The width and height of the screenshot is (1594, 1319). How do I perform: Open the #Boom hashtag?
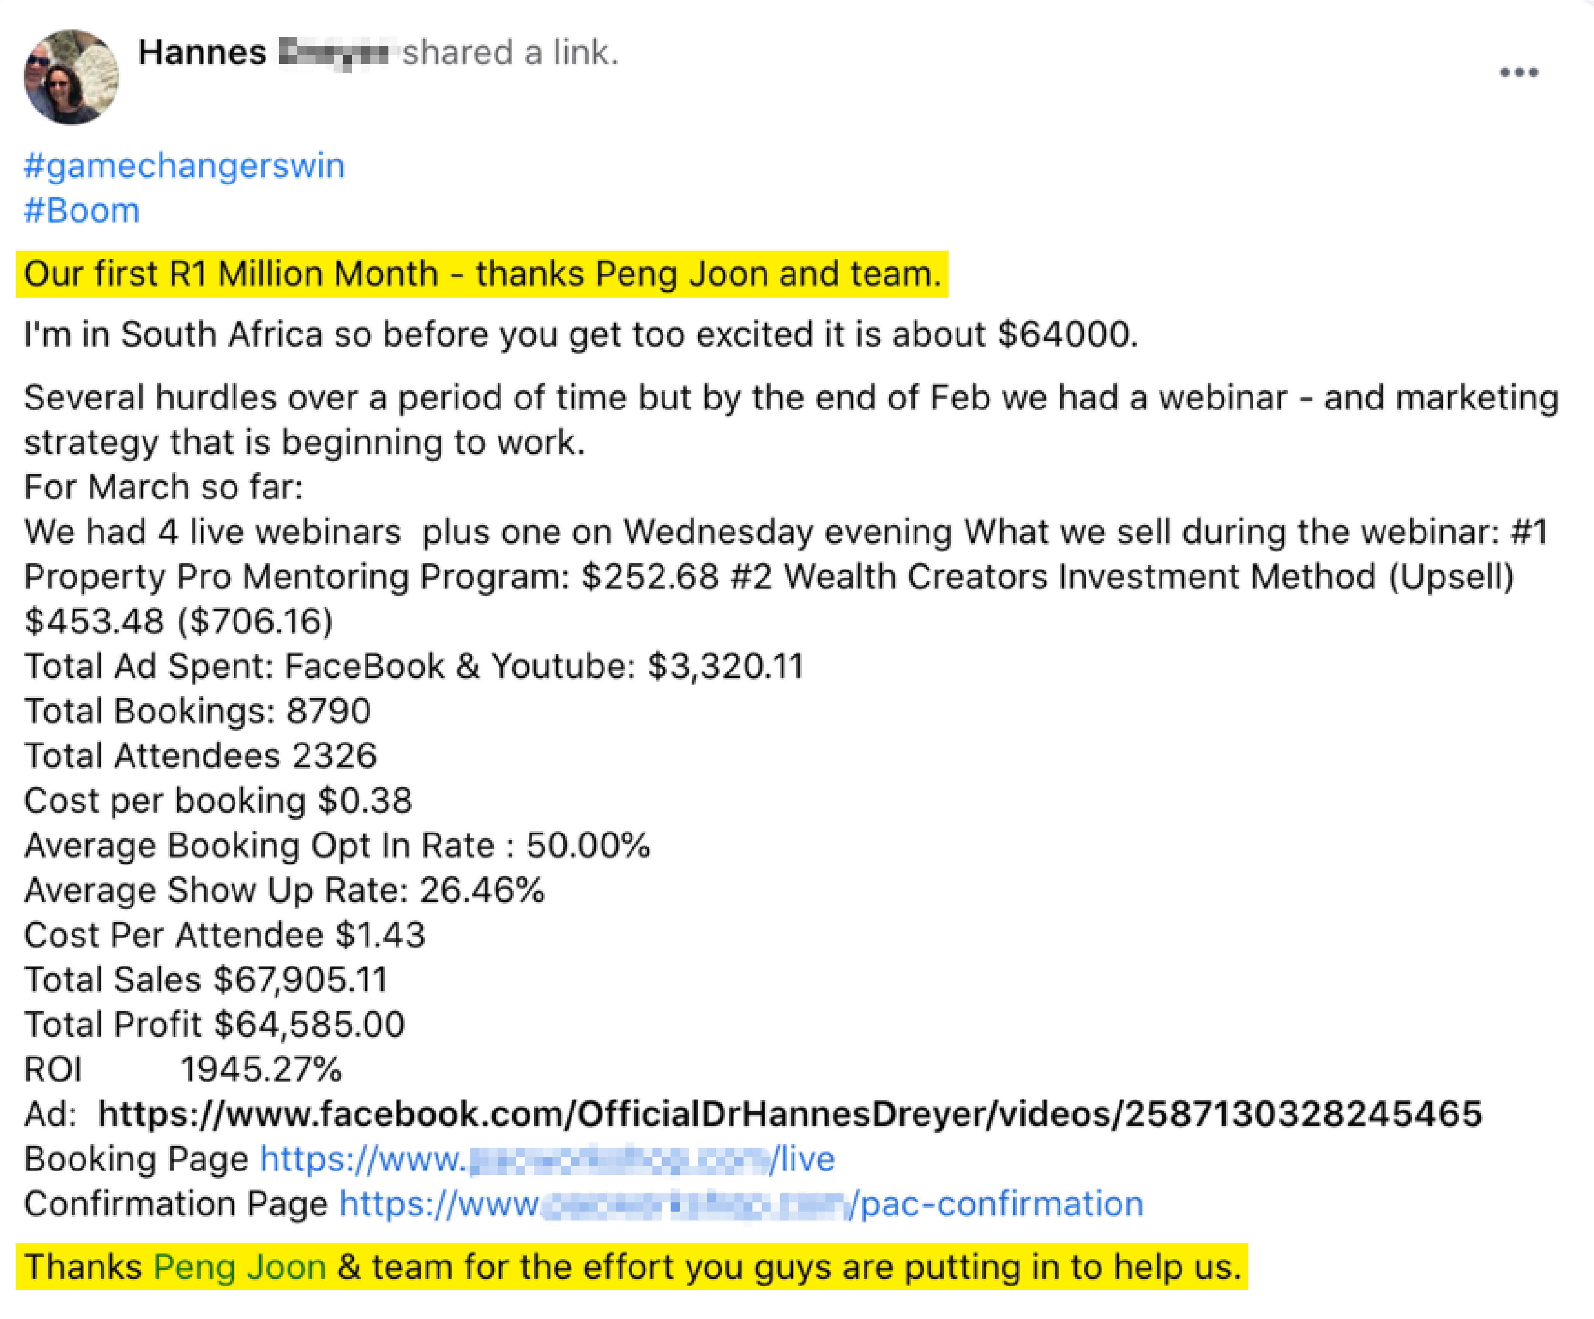pos(82,211)
